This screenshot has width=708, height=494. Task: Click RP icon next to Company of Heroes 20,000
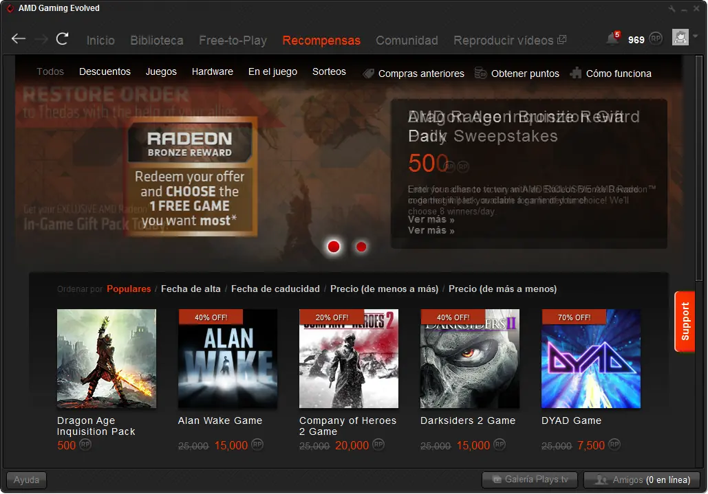(x=378, y=445)
